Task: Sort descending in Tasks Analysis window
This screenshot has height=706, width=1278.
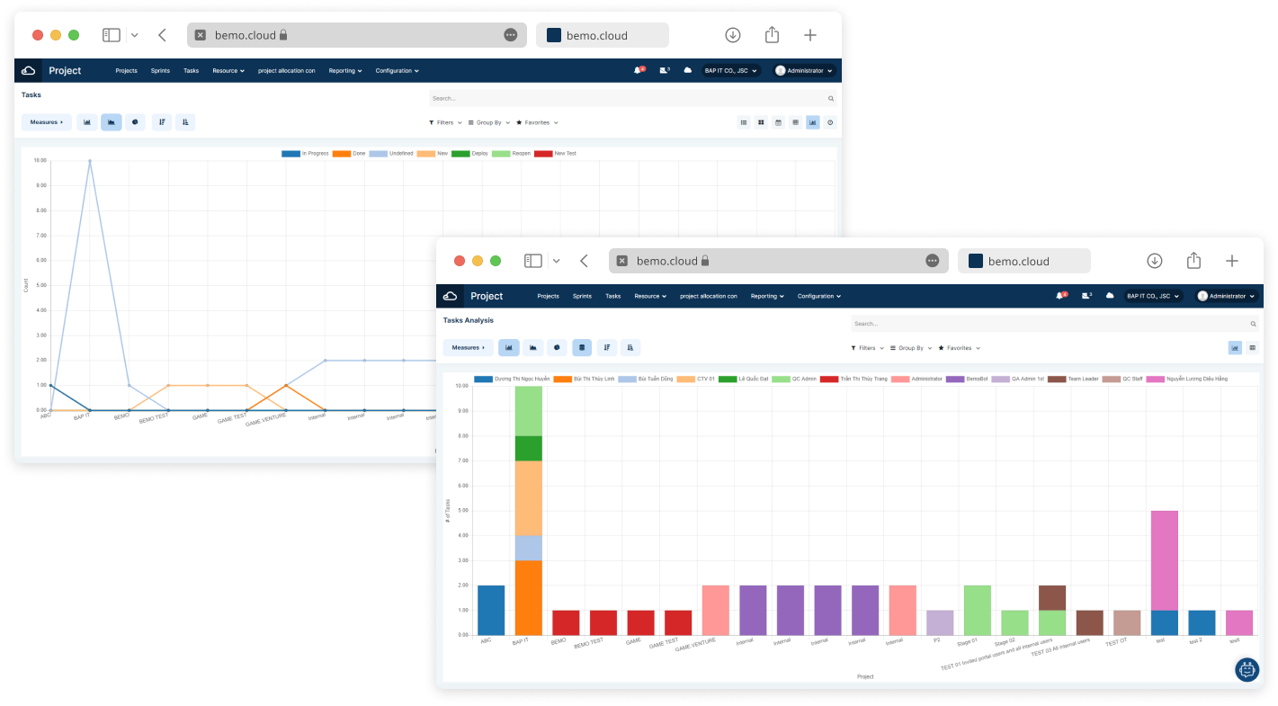Action: click(607, 348)
